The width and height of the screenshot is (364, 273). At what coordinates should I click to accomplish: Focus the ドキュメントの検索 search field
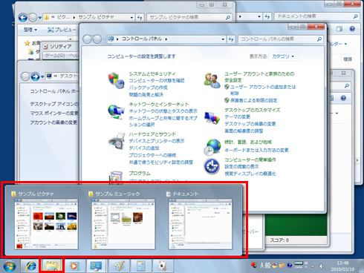(x=317, y=16)
